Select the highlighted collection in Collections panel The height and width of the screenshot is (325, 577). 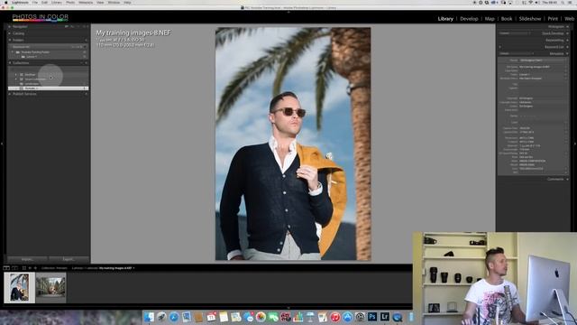click(48, 88)
